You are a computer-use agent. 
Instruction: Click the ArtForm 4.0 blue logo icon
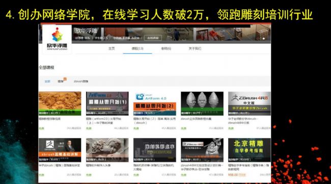140,97
